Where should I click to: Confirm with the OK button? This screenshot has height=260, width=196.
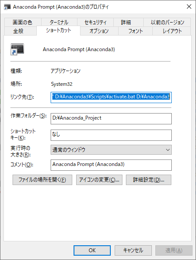coord(92,250)
